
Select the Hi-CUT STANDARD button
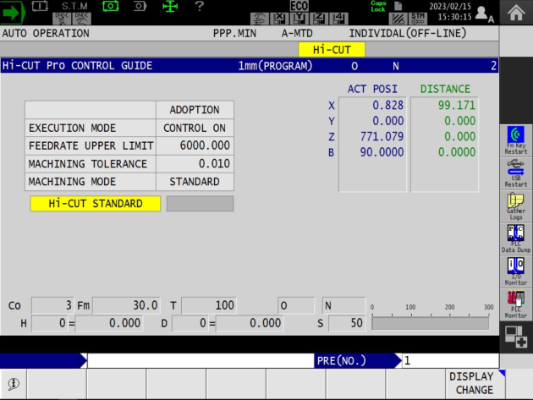95,203
